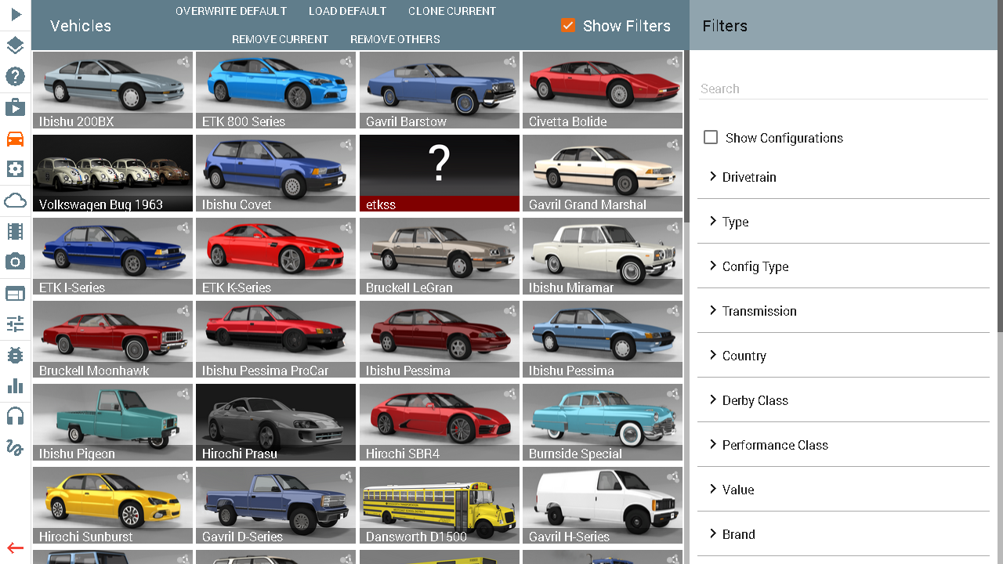Click the LOAD DEFAULT button

(347, 11)
